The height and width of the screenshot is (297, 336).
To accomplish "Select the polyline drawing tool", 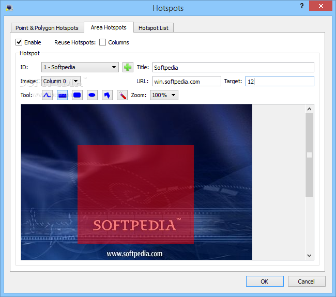I will (47, 95).
